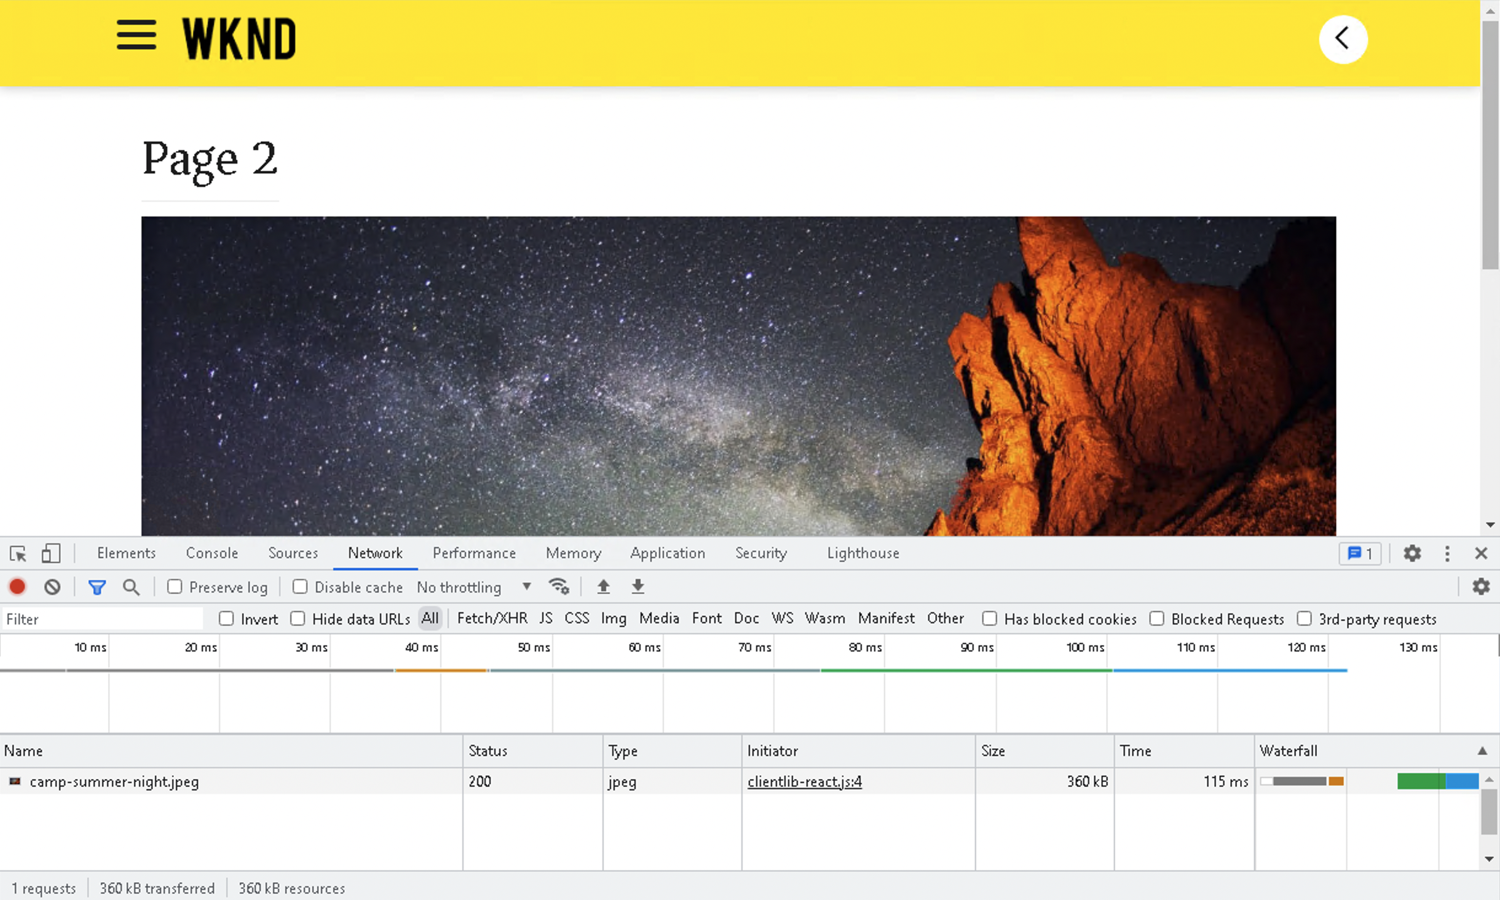
Task: Open the DevTools three-dot customize menu
Action: 1447,553
